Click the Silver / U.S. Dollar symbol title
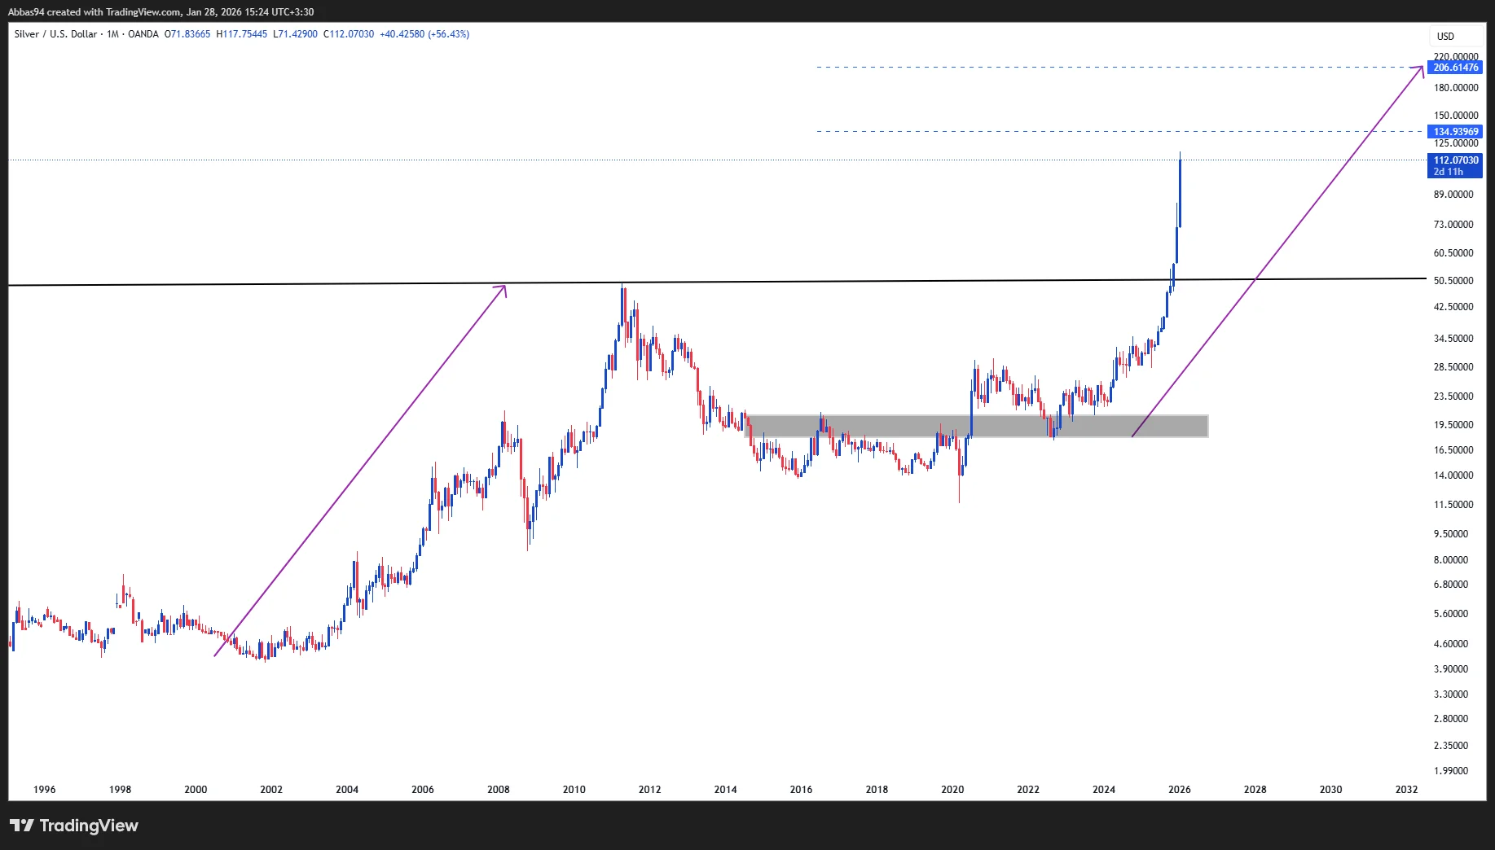Image resolution: width=1495 pixels, height=850 pixels. pyautogui.click(x=55, y=34)
